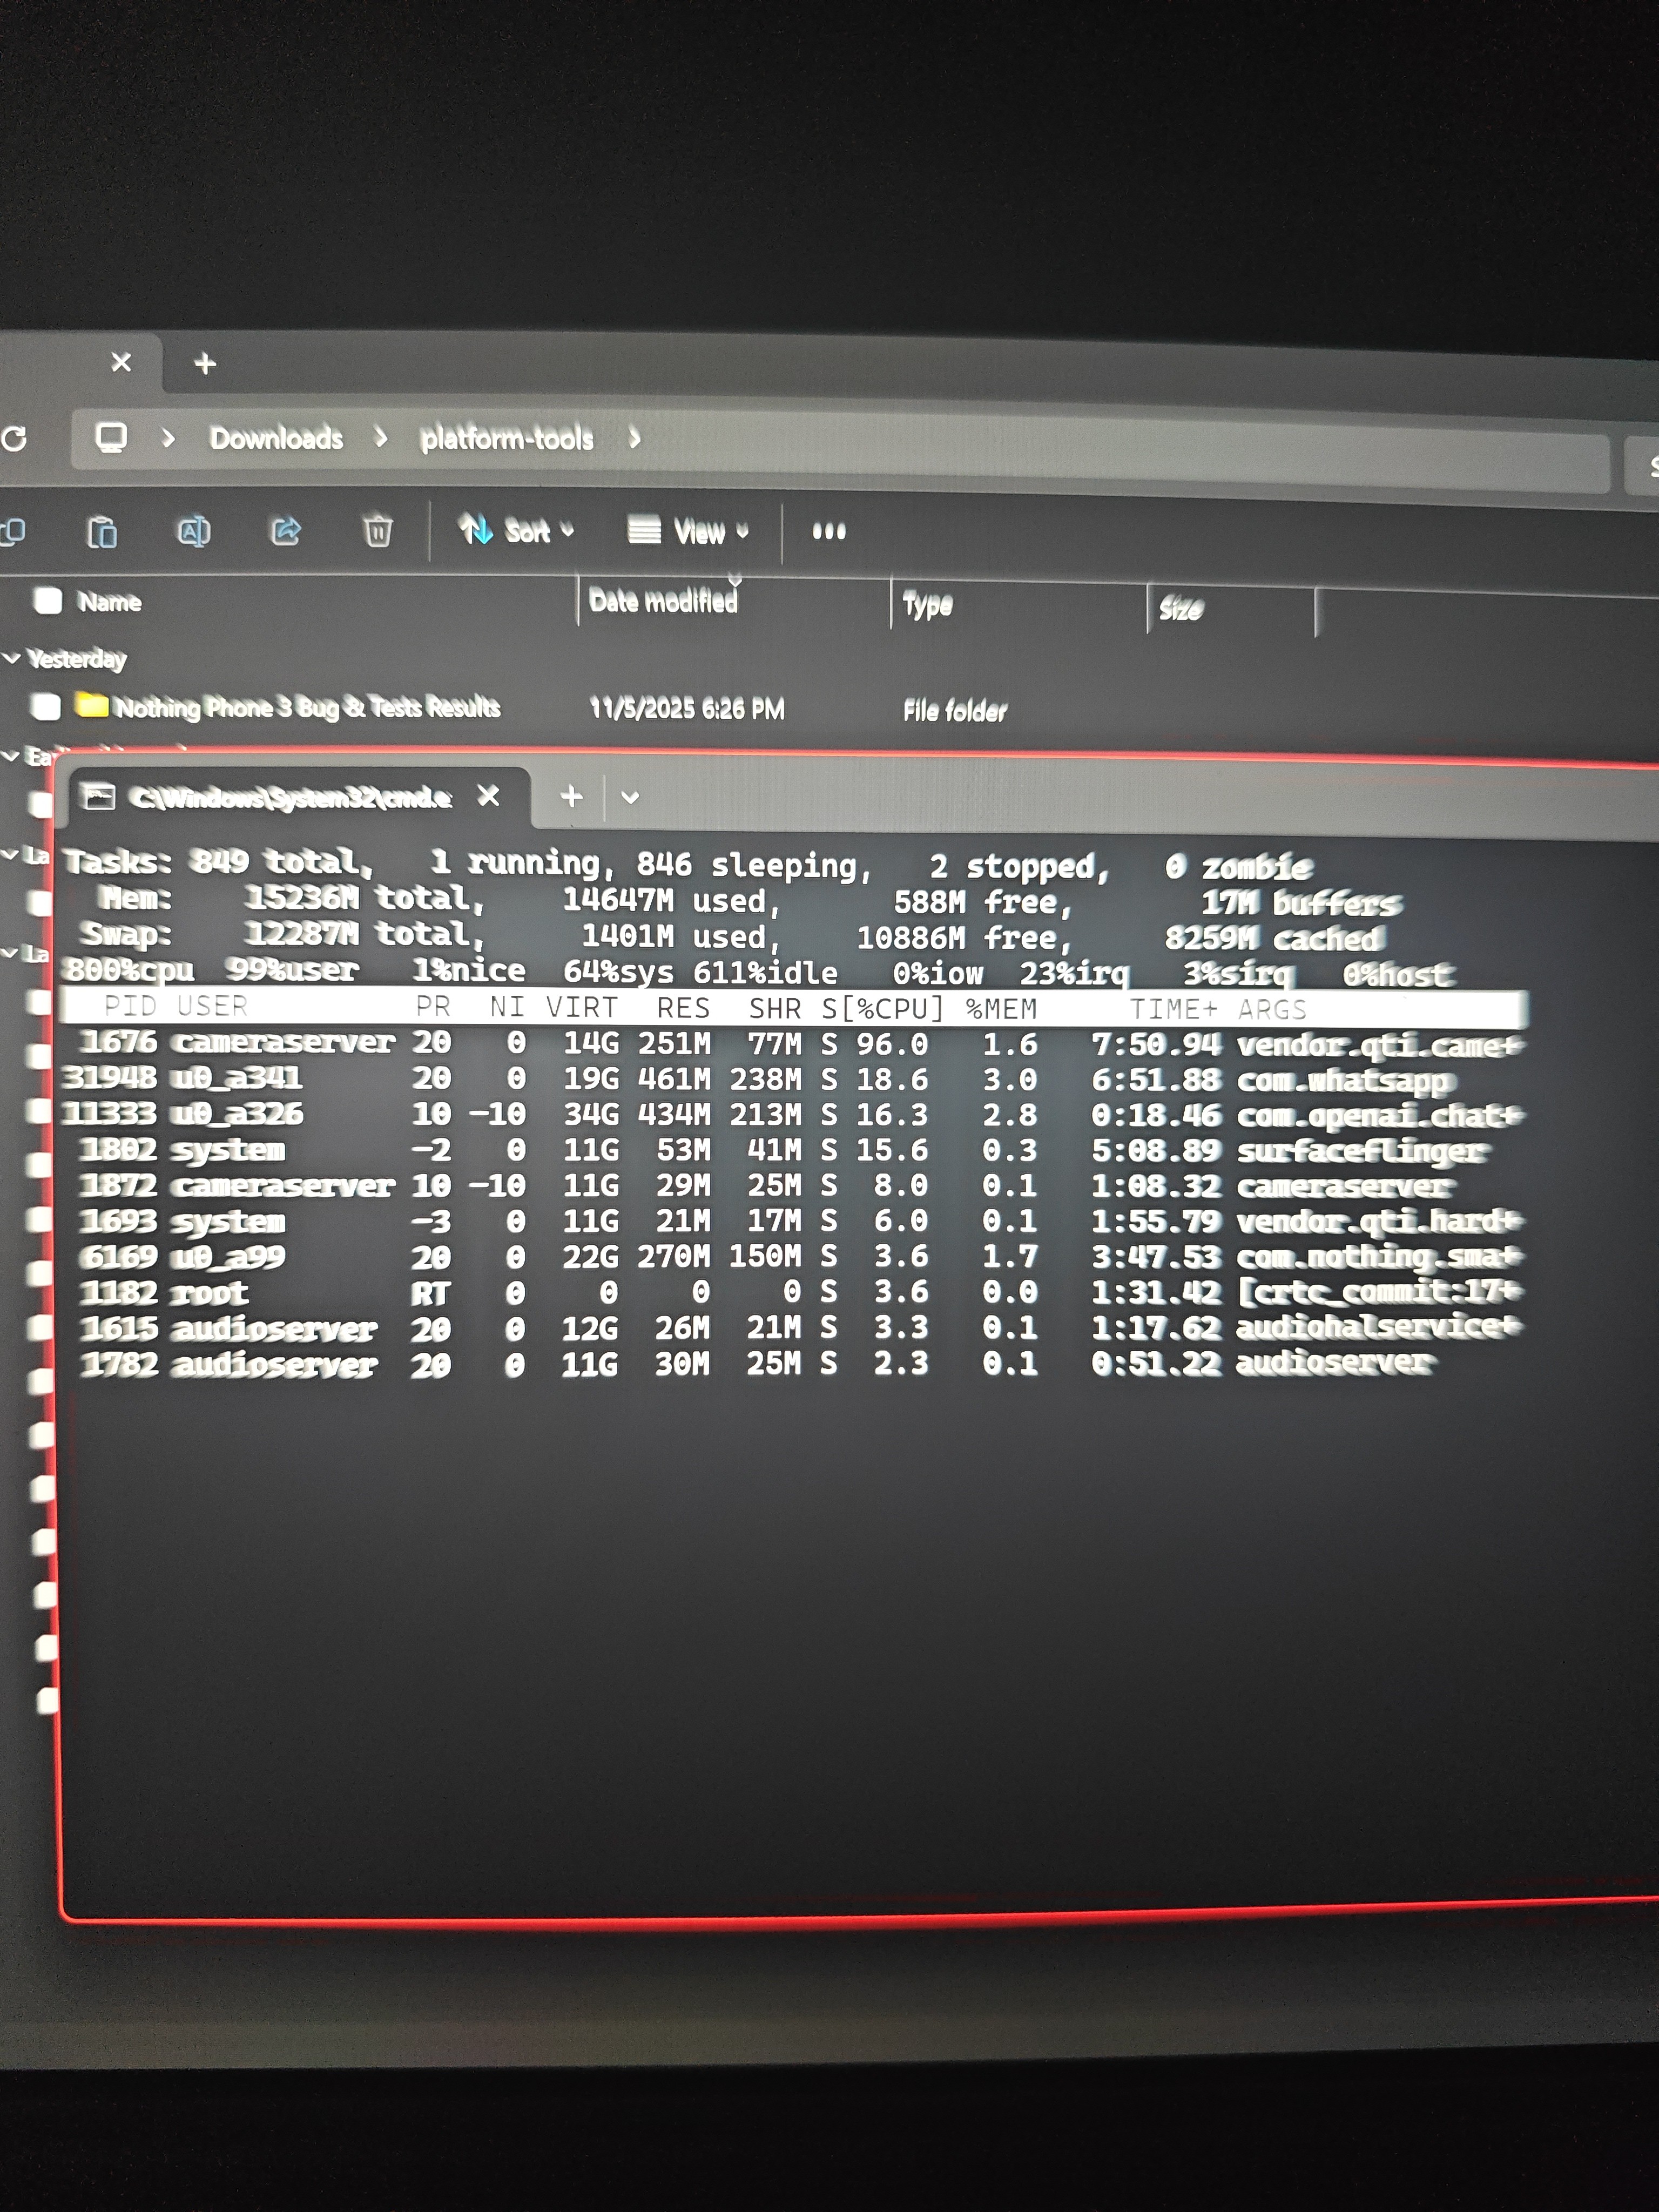The width and height of the screenshot is (1659, 2212).
Task: Open terminal profiles dropdown chevron
Action: tap(630, 797)
